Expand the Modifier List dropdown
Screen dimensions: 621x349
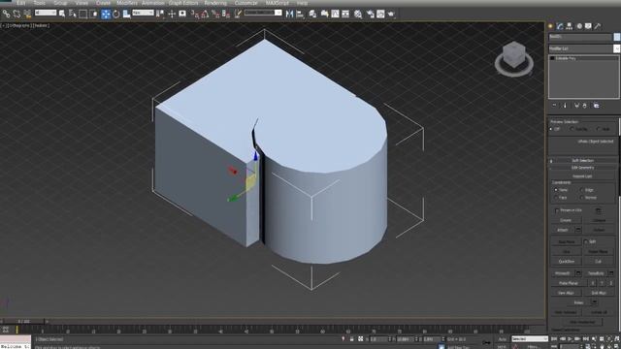(x=616, y=48)
